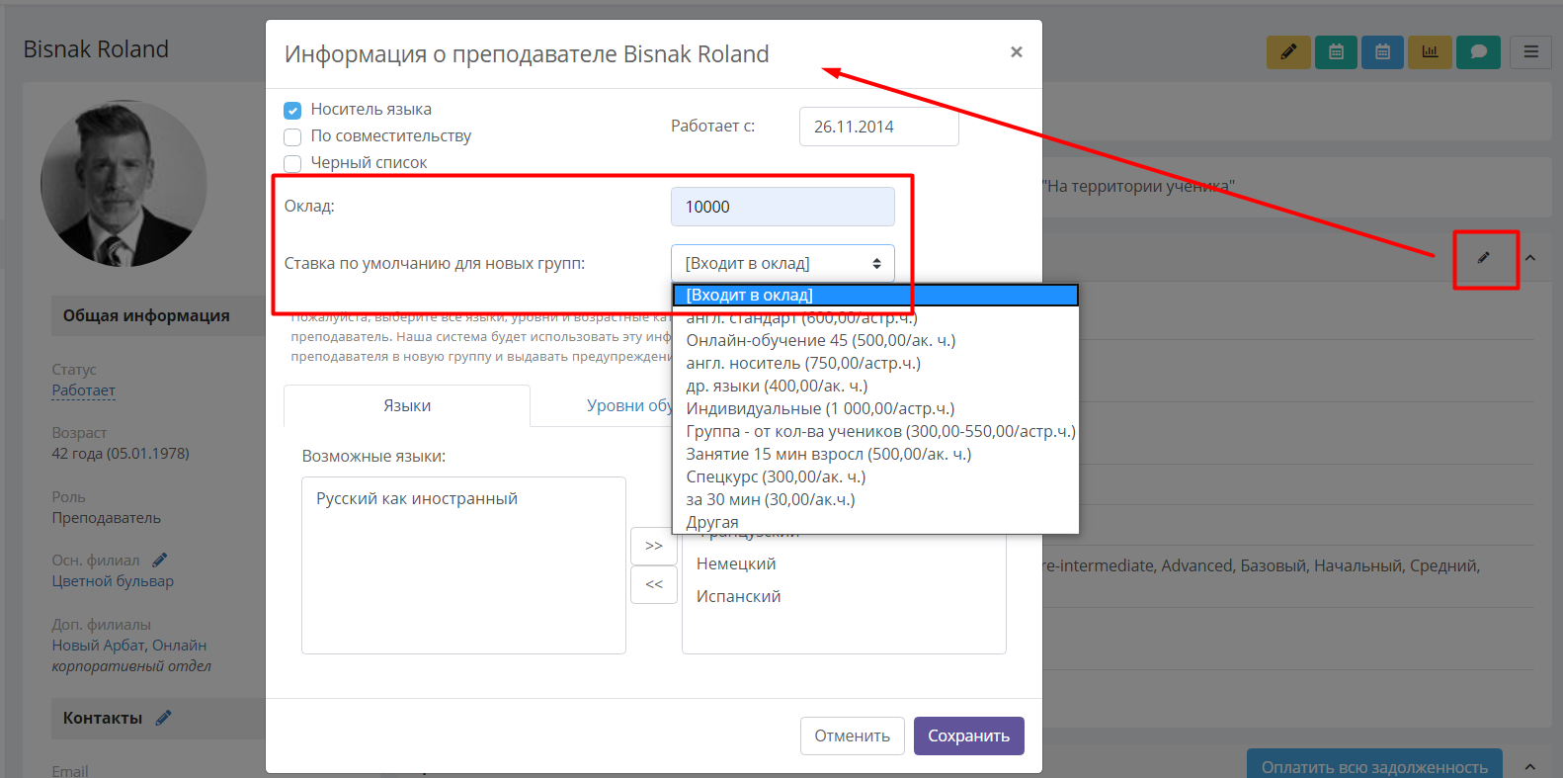Select 'Немецкий' in chosen languages list
This screenshot has height=778, width=1563.
click(x=736, y=563)
